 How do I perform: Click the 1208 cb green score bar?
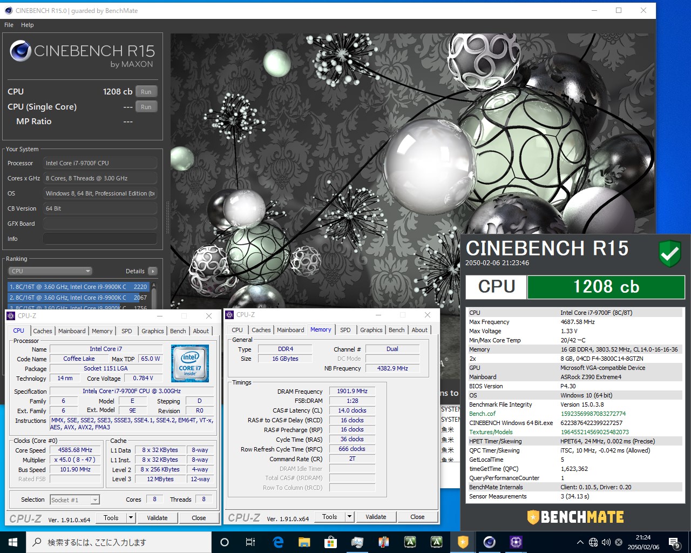click(x=606, y=287)
